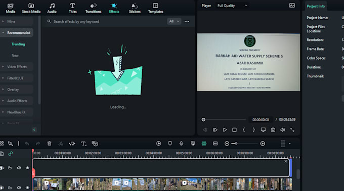Screen dimensions: 344x191
Task: Move the player progress slider handle
Action: coord(203,120)
